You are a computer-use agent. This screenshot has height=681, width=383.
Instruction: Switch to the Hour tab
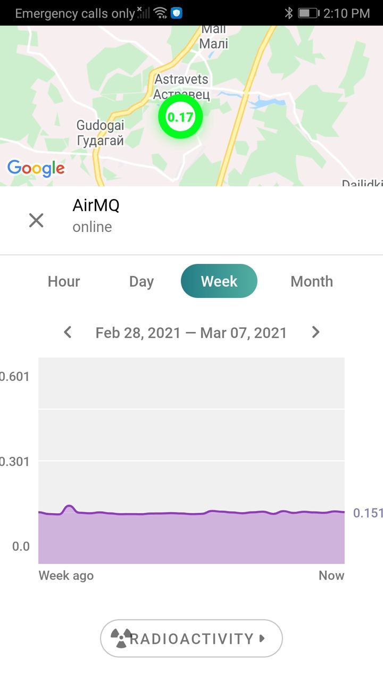64,281
